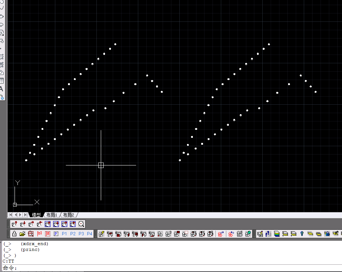Select the Multiline Text A tool
342x272 pixels.
(x=1, y=89)
